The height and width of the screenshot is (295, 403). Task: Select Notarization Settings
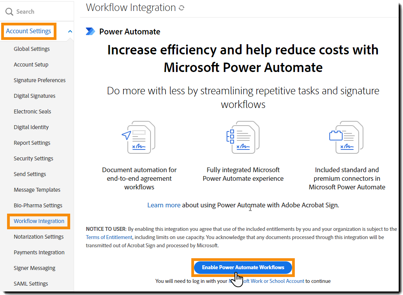pos(38,236)
